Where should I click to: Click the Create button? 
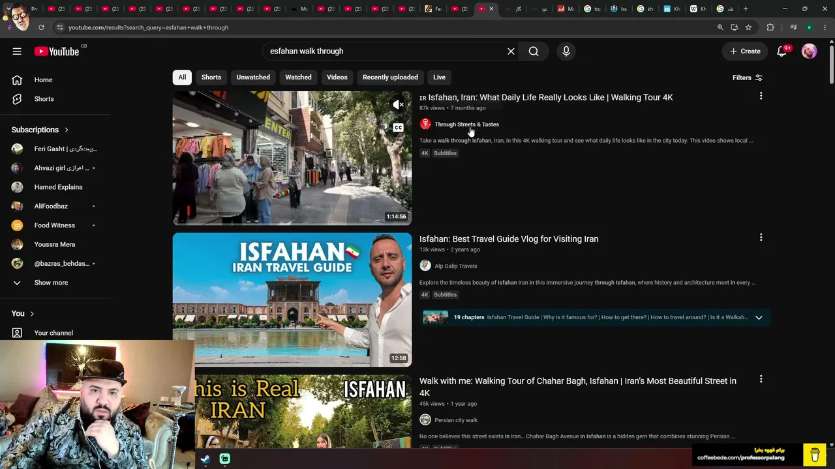745,51
